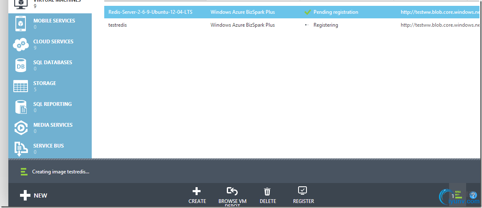Open the NEW command
The width and height of the screenshot is (482, 208).
coord(33,195)
